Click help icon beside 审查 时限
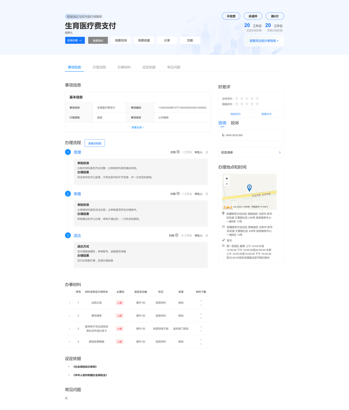 (x=178, y=193)
